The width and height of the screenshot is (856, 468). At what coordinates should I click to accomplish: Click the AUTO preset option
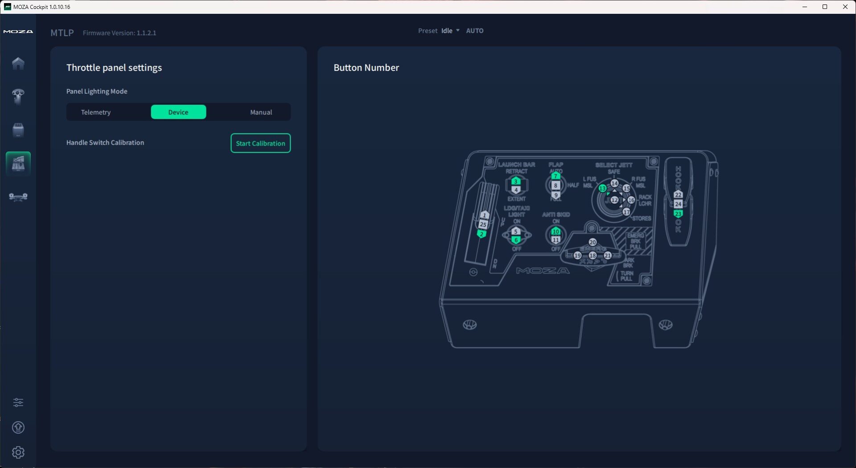click(x=474, y=31)
